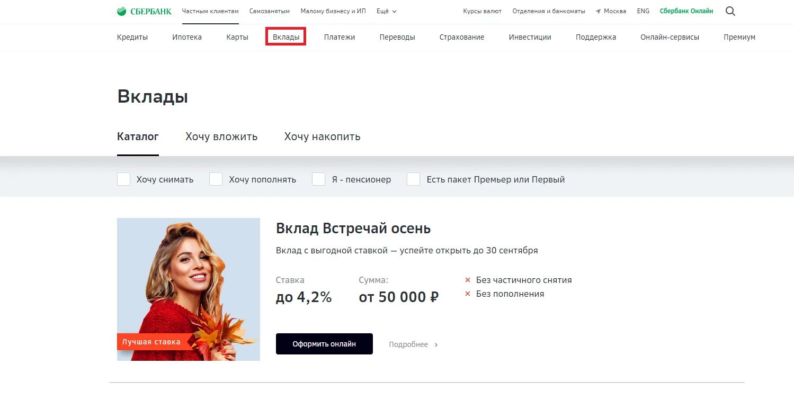
Task: Expand the Ещё dropdown menu
Action: coord(386,11)
